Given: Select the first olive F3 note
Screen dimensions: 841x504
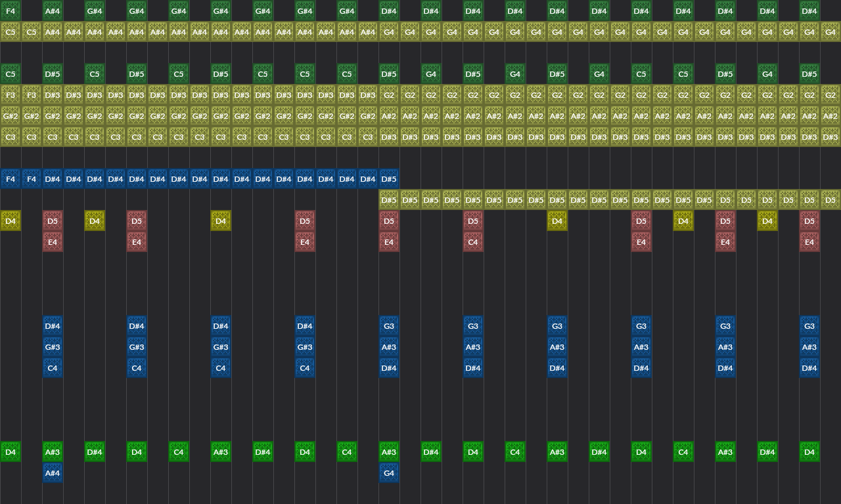Looking at the screenshot, I should coord(11,95).
